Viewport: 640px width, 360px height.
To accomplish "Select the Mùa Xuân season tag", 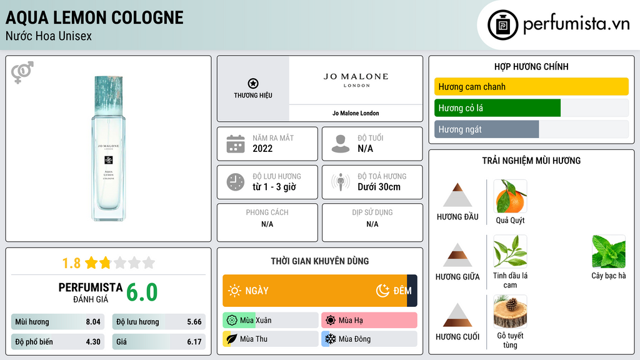I will click(270, 321).
